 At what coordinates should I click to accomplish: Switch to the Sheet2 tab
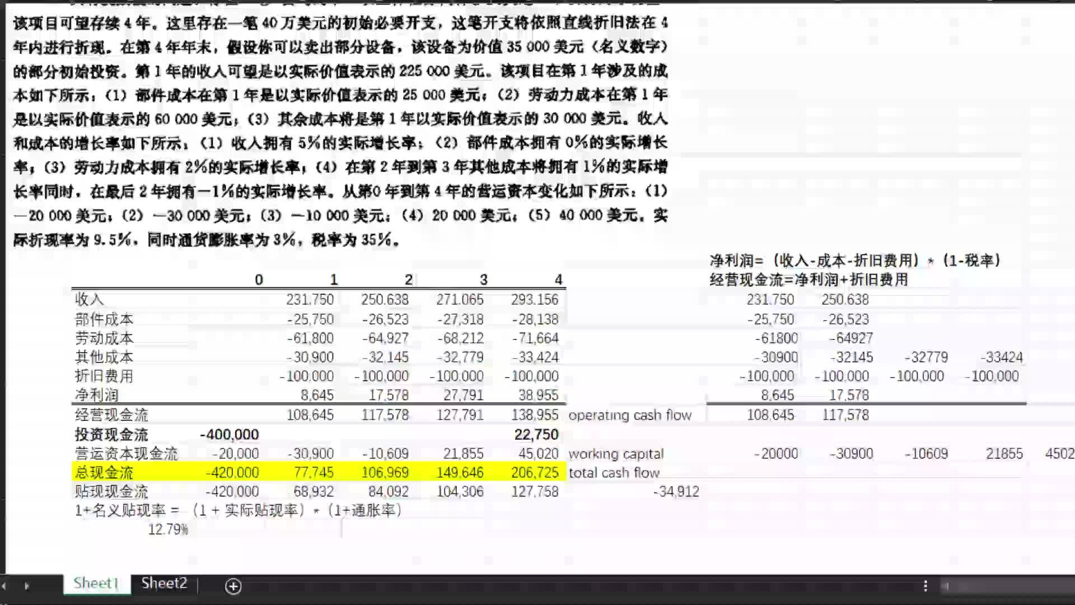tap(164, 583)
